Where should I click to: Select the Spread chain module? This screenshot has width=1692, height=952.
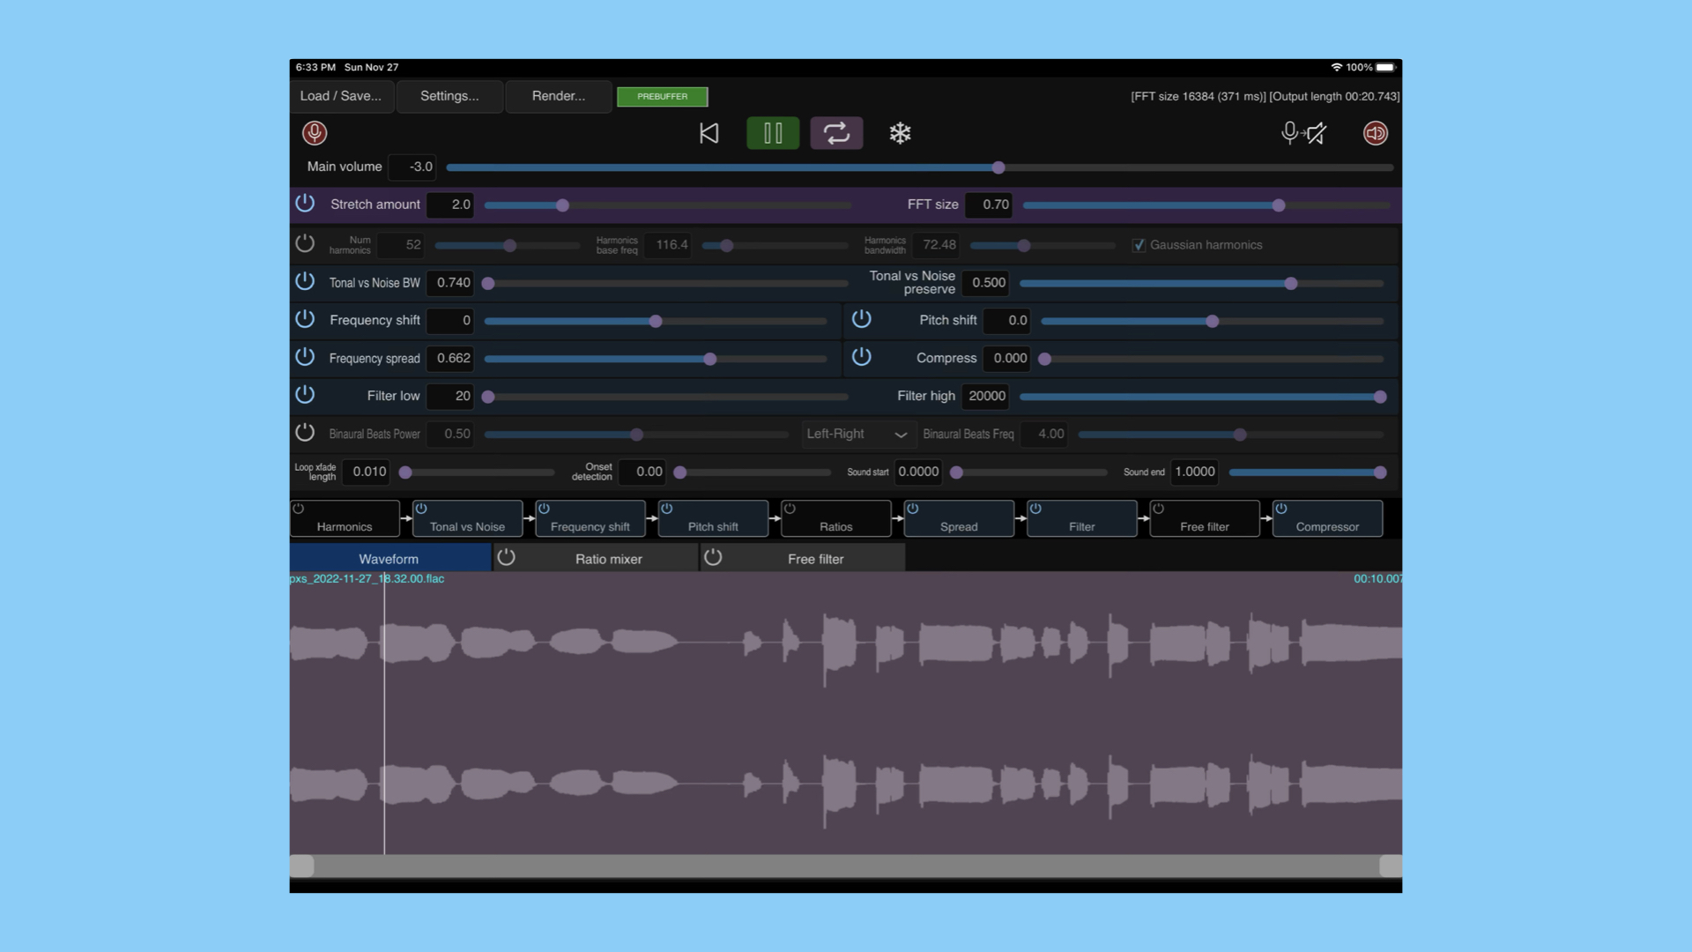(x=959, y=519)
